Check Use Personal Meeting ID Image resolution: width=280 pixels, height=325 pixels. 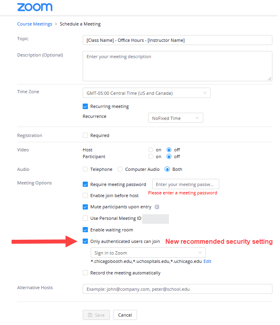point(85,219)
